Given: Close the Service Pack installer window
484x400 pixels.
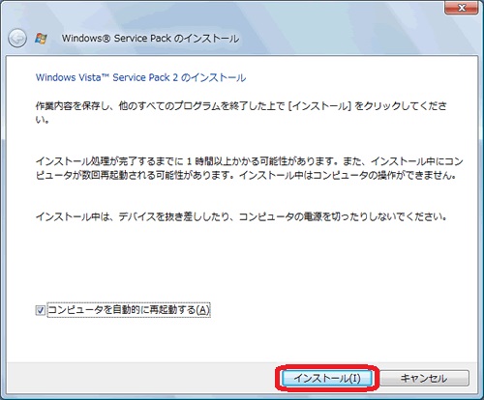Looking at the screenshot, I should point(462,7).
